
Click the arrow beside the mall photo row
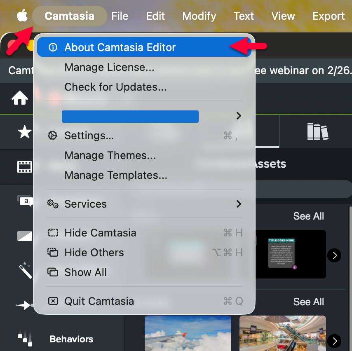[334, 341]
